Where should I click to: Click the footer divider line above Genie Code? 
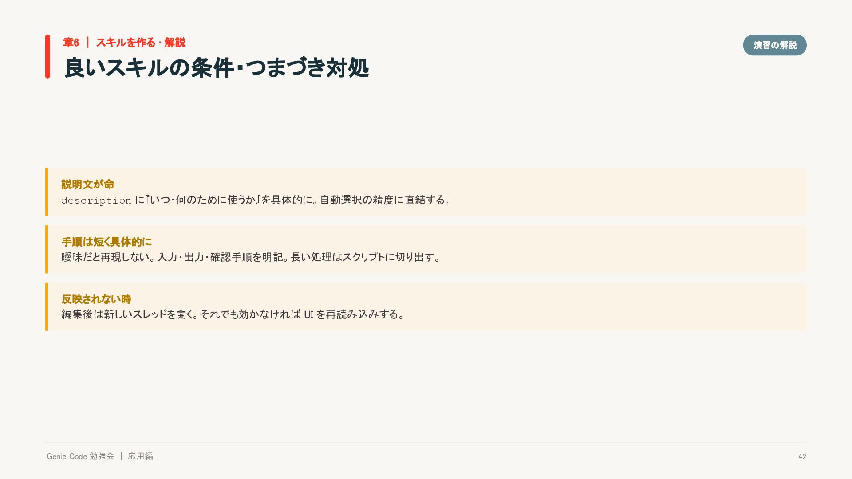click(x=426, y=442)
